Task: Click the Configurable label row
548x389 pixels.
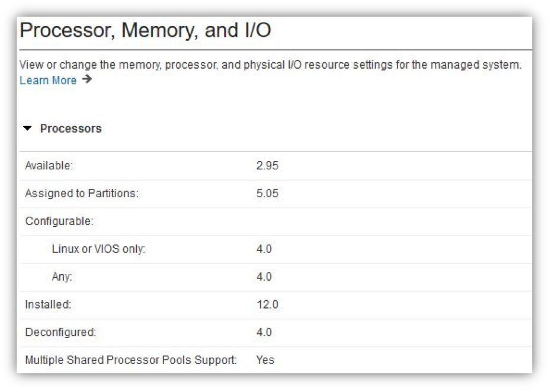Action: tap(275, 221)
